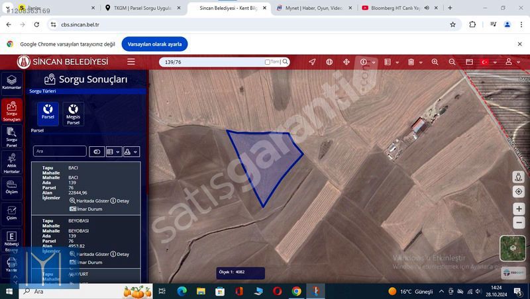Click the zoom in magnifier in toolbar

(435, 62)
